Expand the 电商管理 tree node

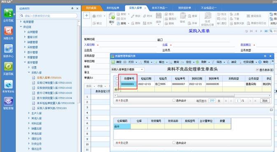(x=21, y=22)
